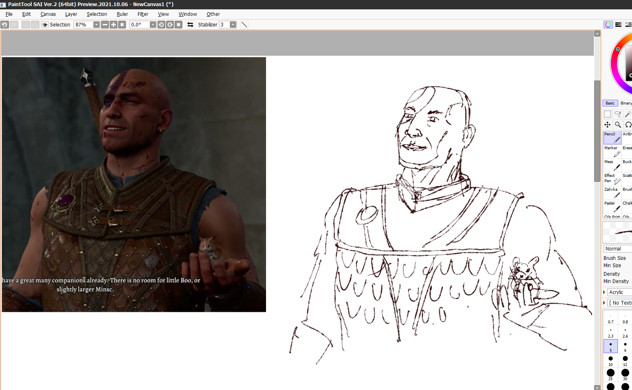Choose brush size 0.7 preset

[610, 318]
